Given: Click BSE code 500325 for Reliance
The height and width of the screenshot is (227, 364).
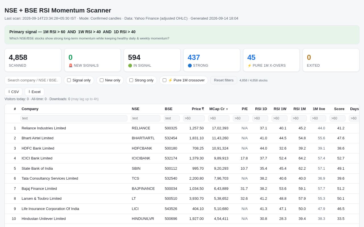Looking at the screenshot, I should tap(171, 128).
